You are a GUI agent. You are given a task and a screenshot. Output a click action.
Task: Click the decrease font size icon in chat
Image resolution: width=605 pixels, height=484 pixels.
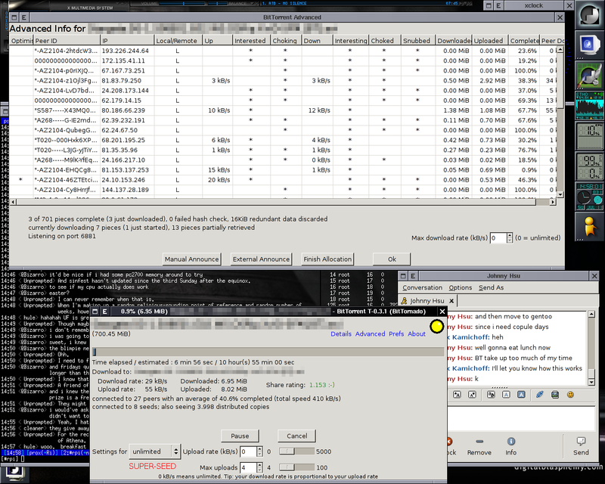click(x=457, y=395)
